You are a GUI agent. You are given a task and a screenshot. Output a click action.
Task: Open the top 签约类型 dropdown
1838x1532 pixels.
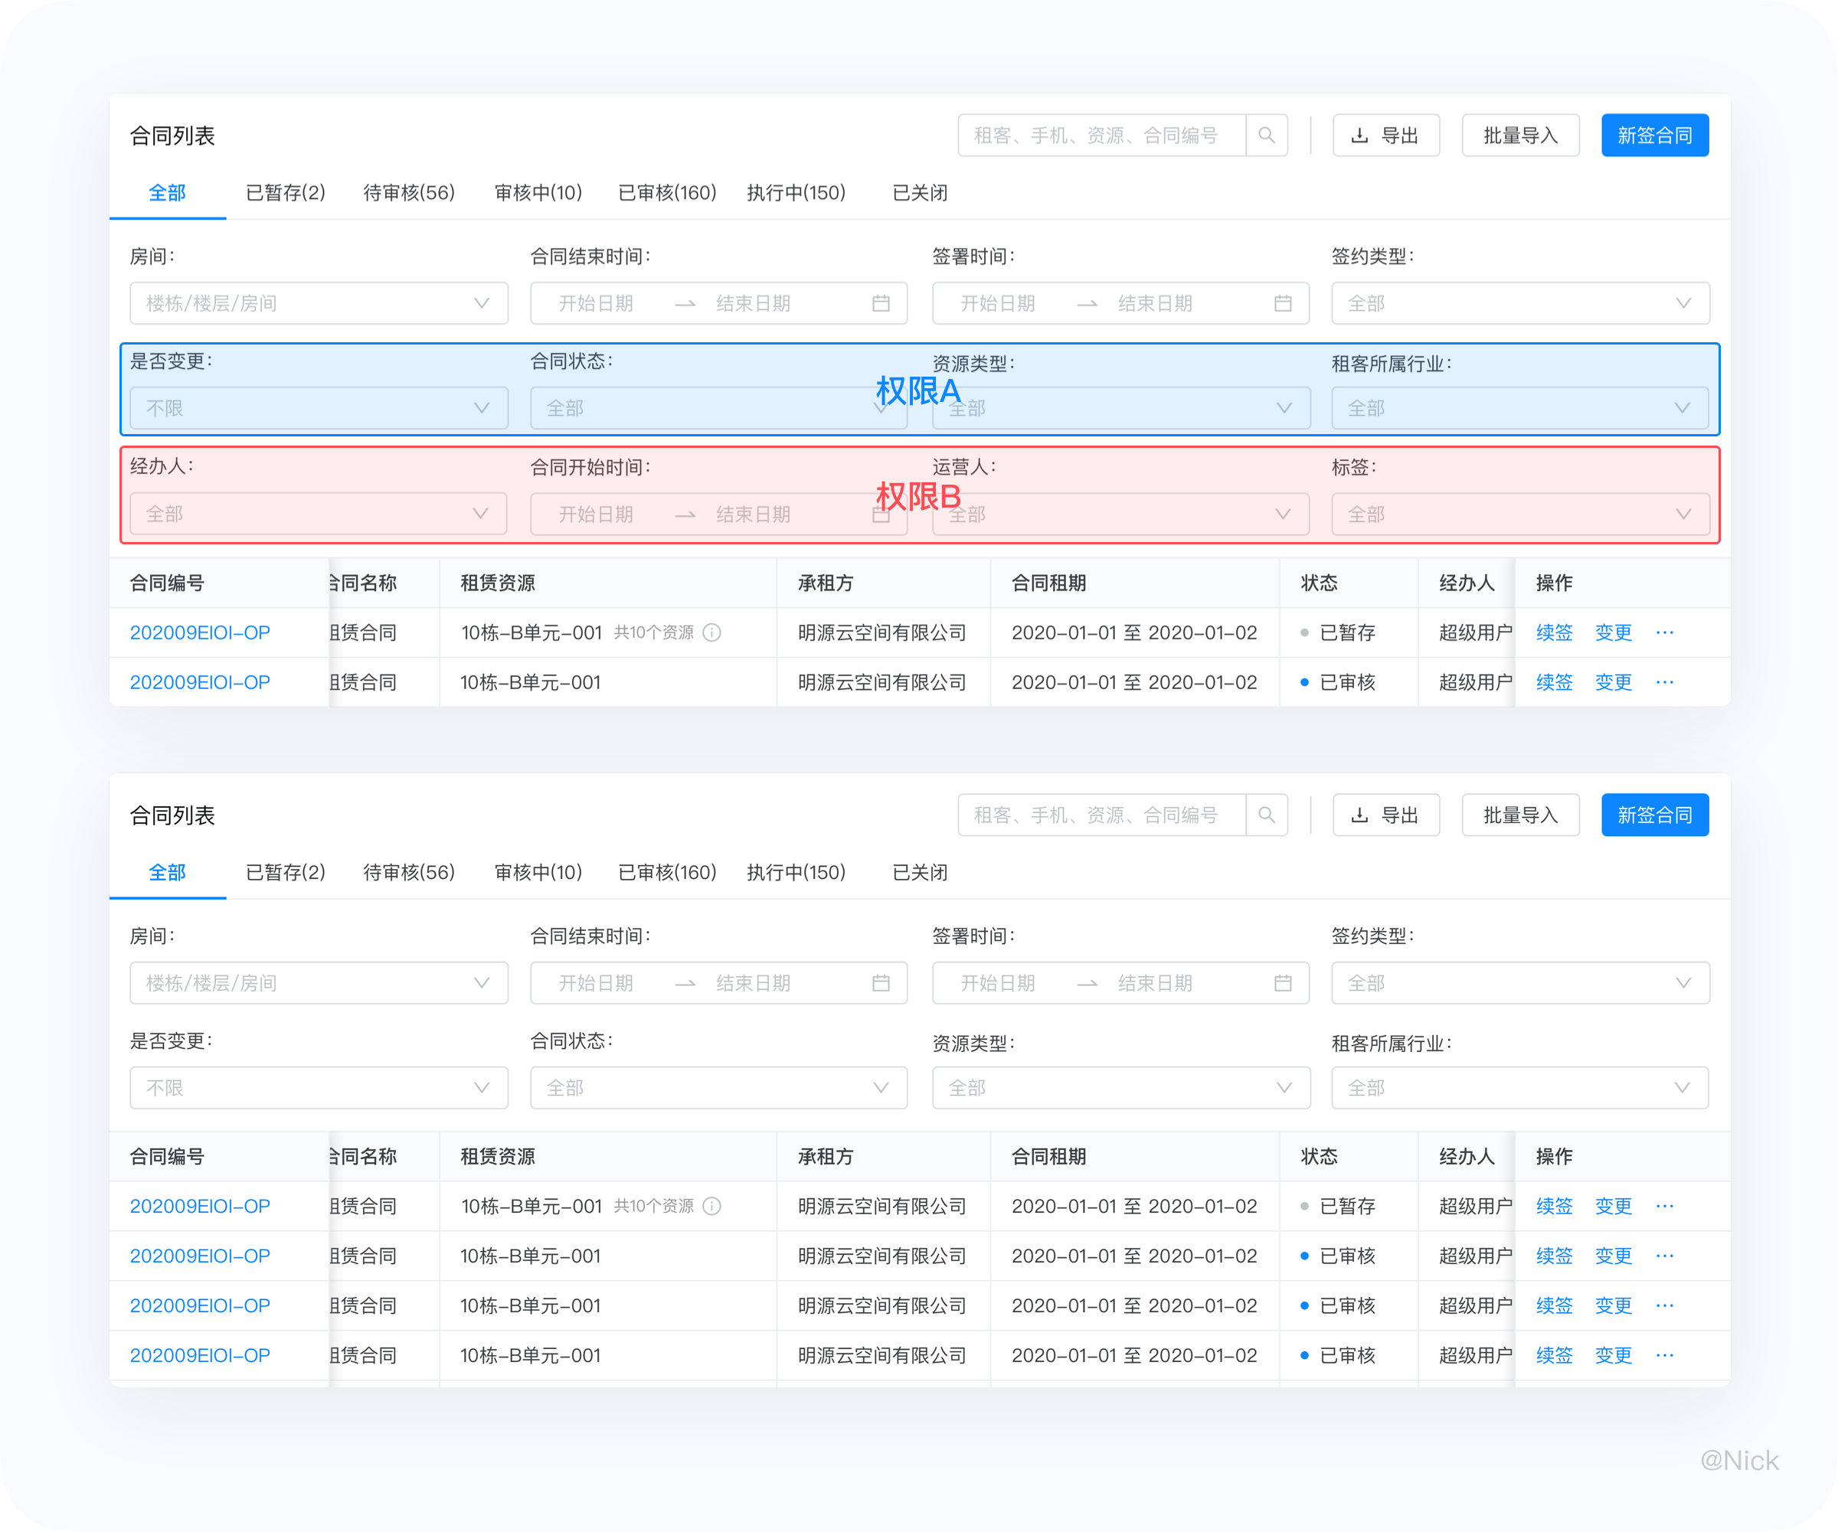click(x=1519, y=304)
